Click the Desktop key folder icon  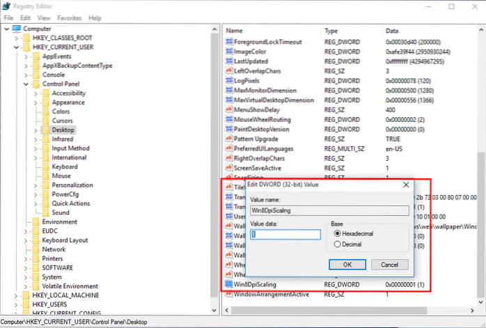pyautogui.click(x=45, y=130)
